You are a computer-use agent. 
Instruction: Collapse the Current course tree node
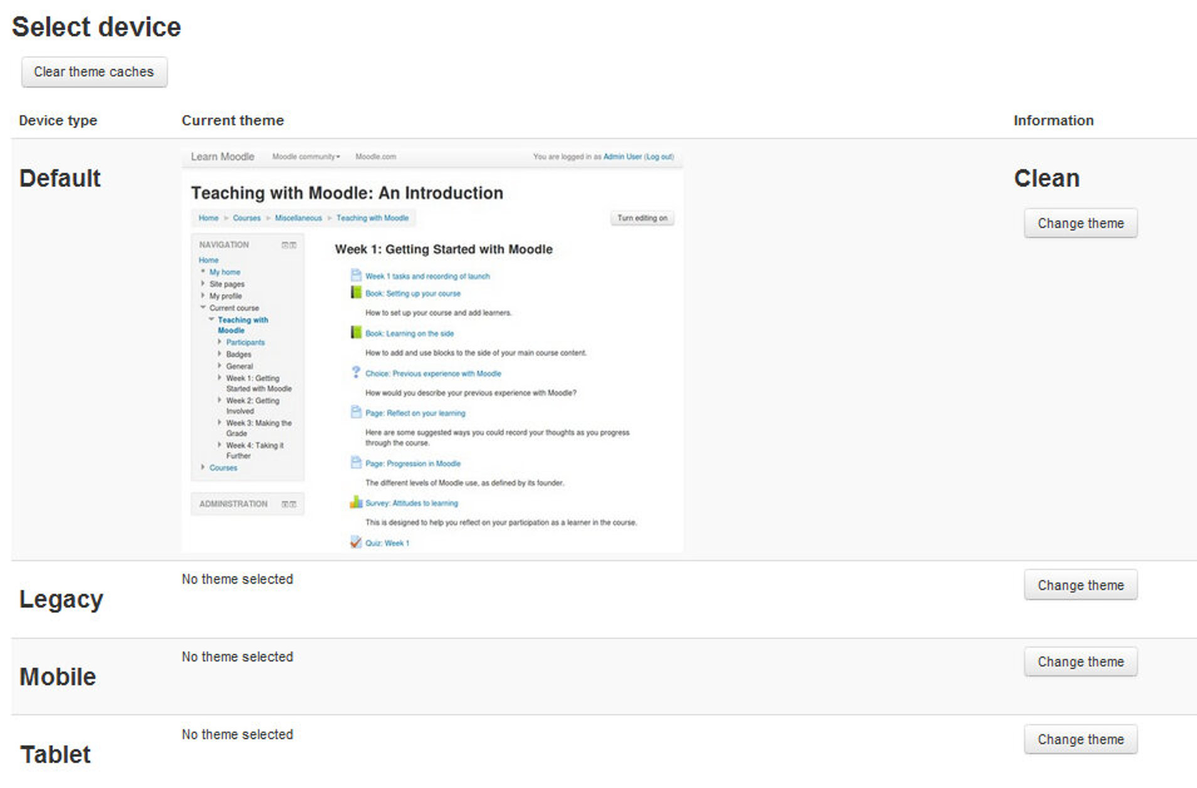pyautogui.click(x=203, y=308)
